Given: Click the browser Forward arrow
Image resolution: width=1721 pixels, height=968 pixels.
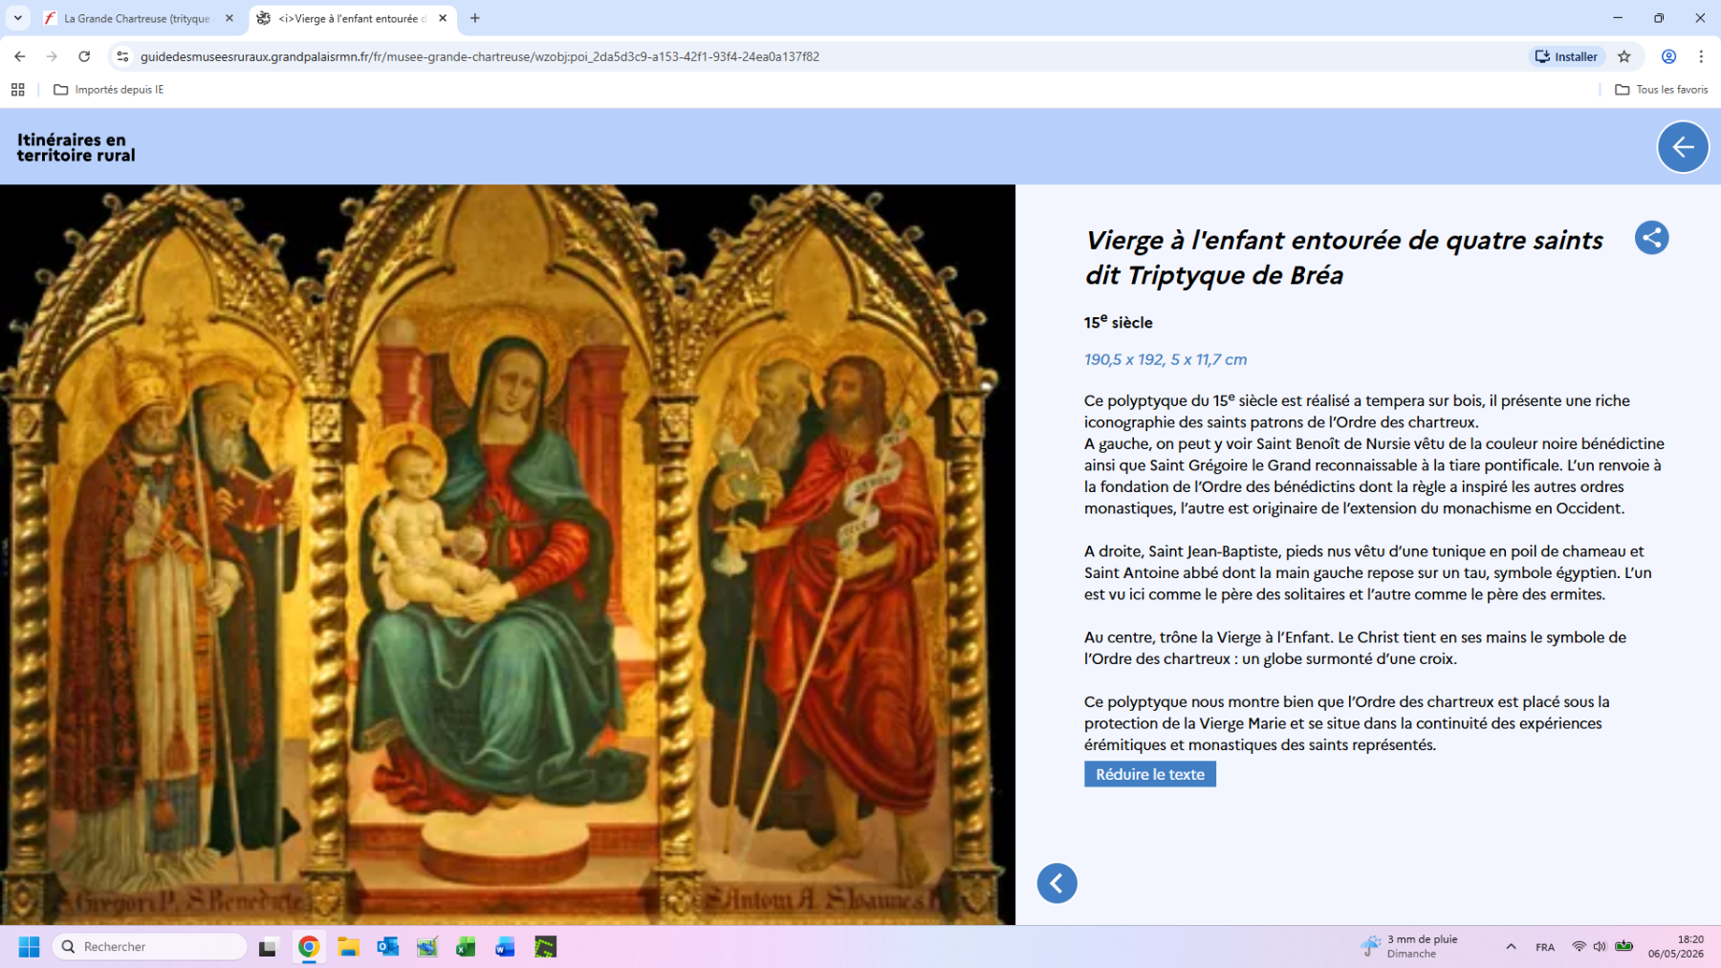Looking at the screenshot, I should coord(52,56).
